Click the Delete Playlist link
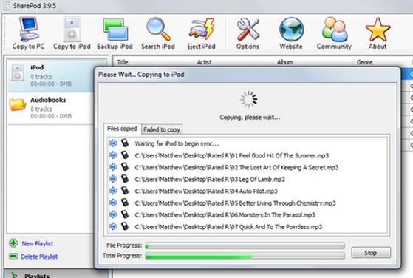Screen dimensions: 413x278 pos(39,257)
